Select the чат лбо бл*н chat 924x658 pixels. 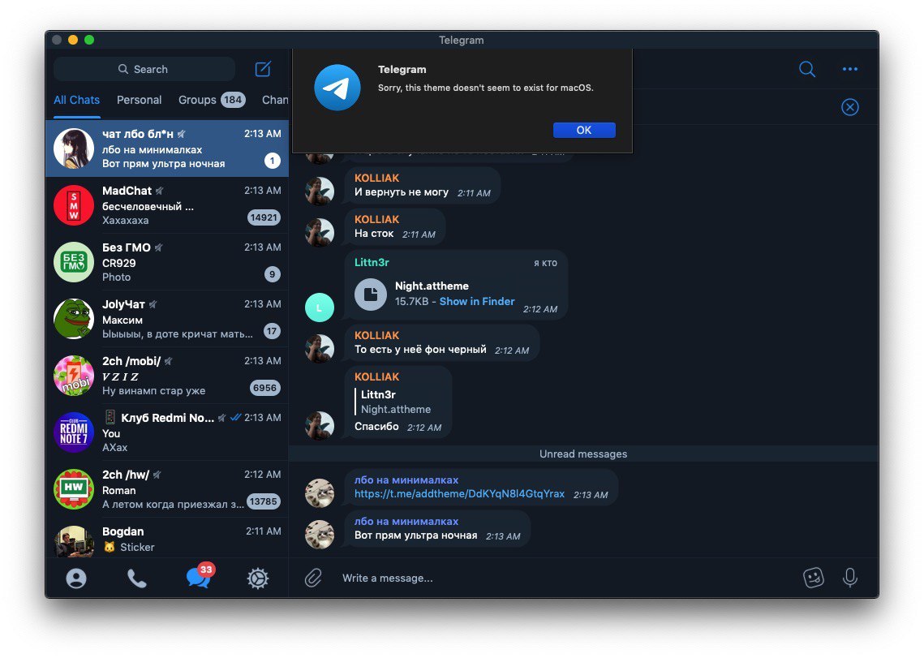click(167, 148)
